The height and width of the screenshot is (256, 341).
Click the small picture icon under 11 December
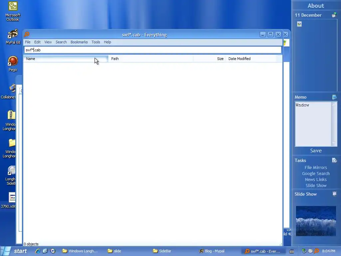coord(299,24)
